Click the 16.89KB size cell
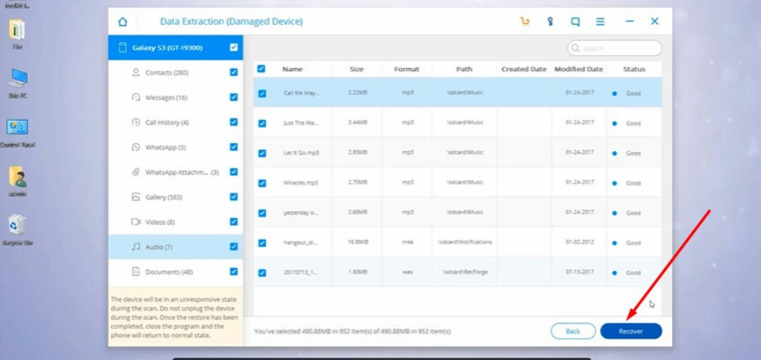 point(357,242)
